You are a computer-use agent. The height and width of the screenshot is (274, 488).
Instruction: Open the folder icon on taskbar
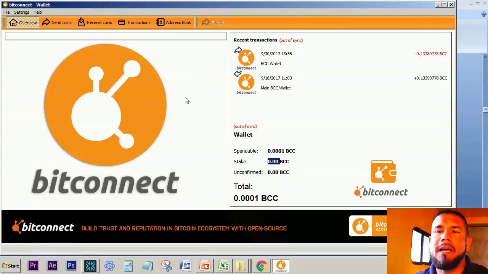click(x=241, y=266)
